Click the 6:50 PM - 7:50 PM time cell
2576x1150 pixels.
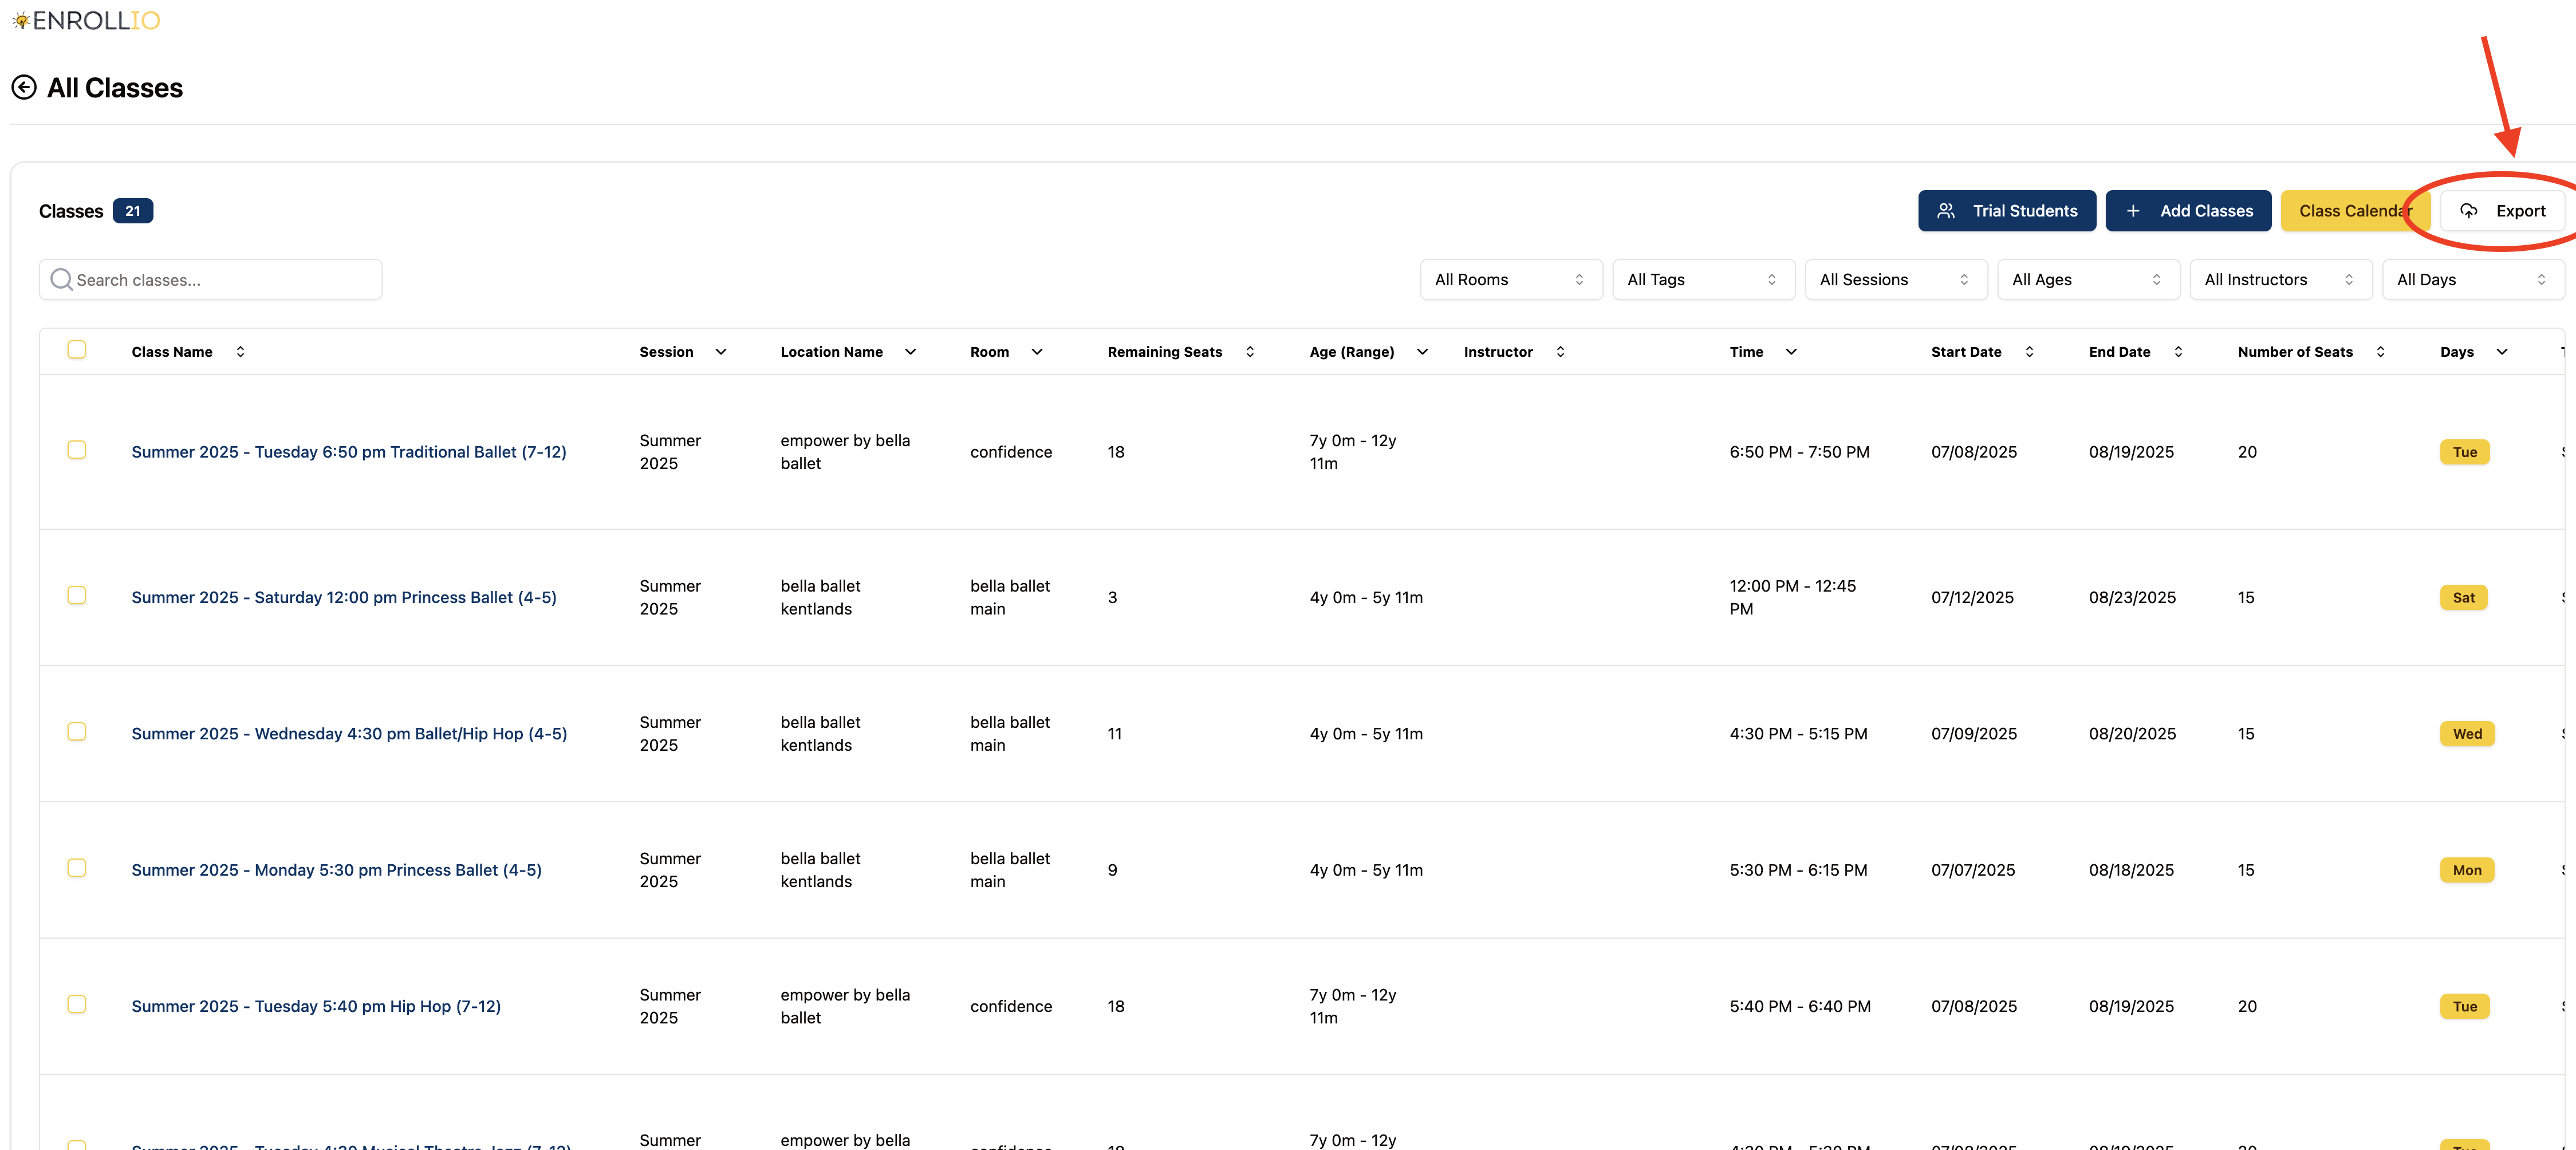tap(1799, 452)
